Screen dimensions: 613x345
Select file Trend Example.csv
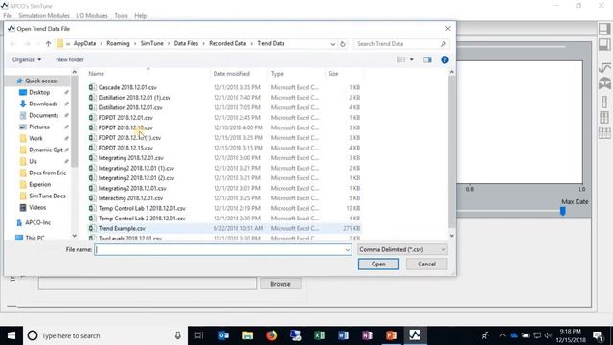point(122,228)
